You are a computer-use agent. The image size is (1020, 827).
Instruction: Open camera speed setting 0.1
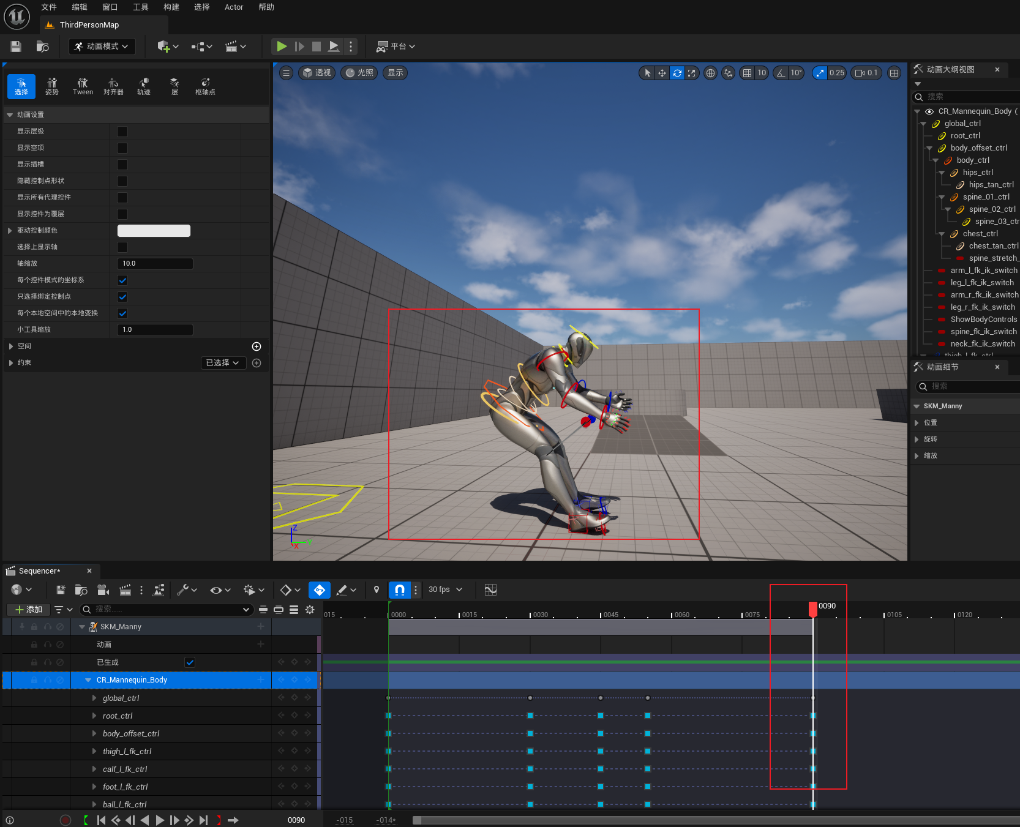click(866, 73)
